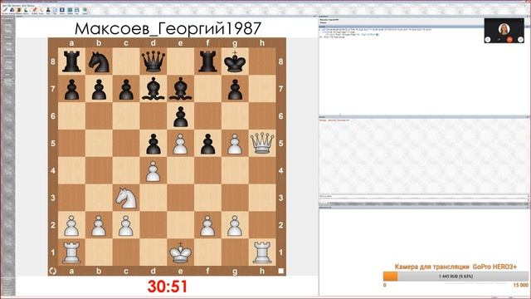Select the white pawn on d4

click(153, 171)
